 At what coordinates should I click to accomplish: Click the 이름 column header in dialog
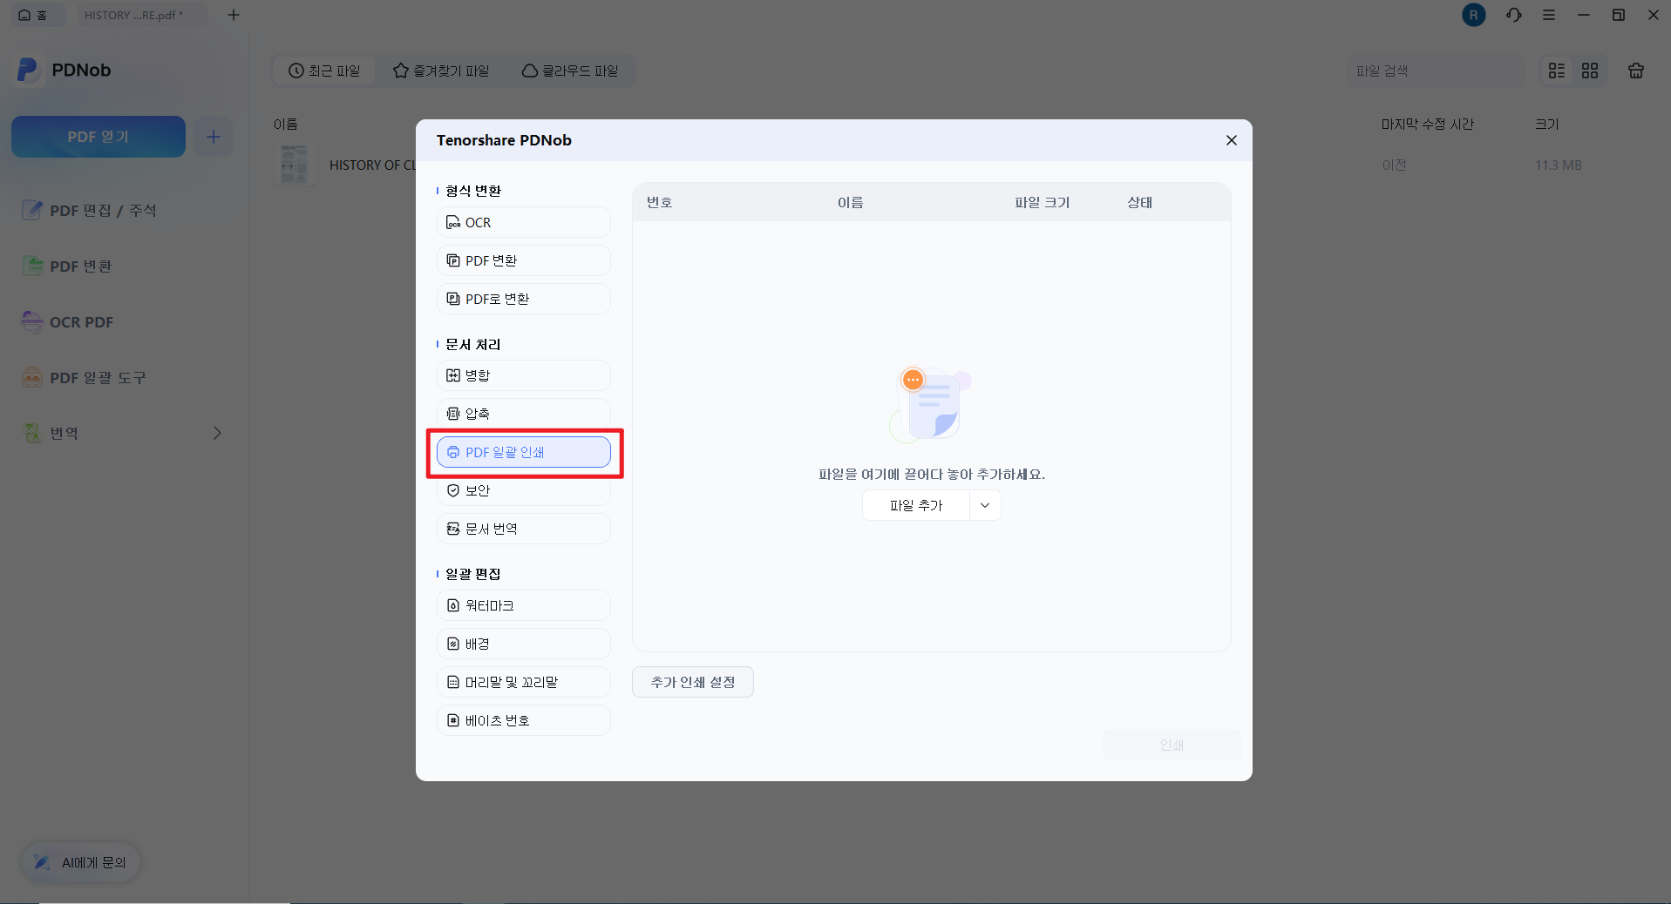[x=851, y=202]
